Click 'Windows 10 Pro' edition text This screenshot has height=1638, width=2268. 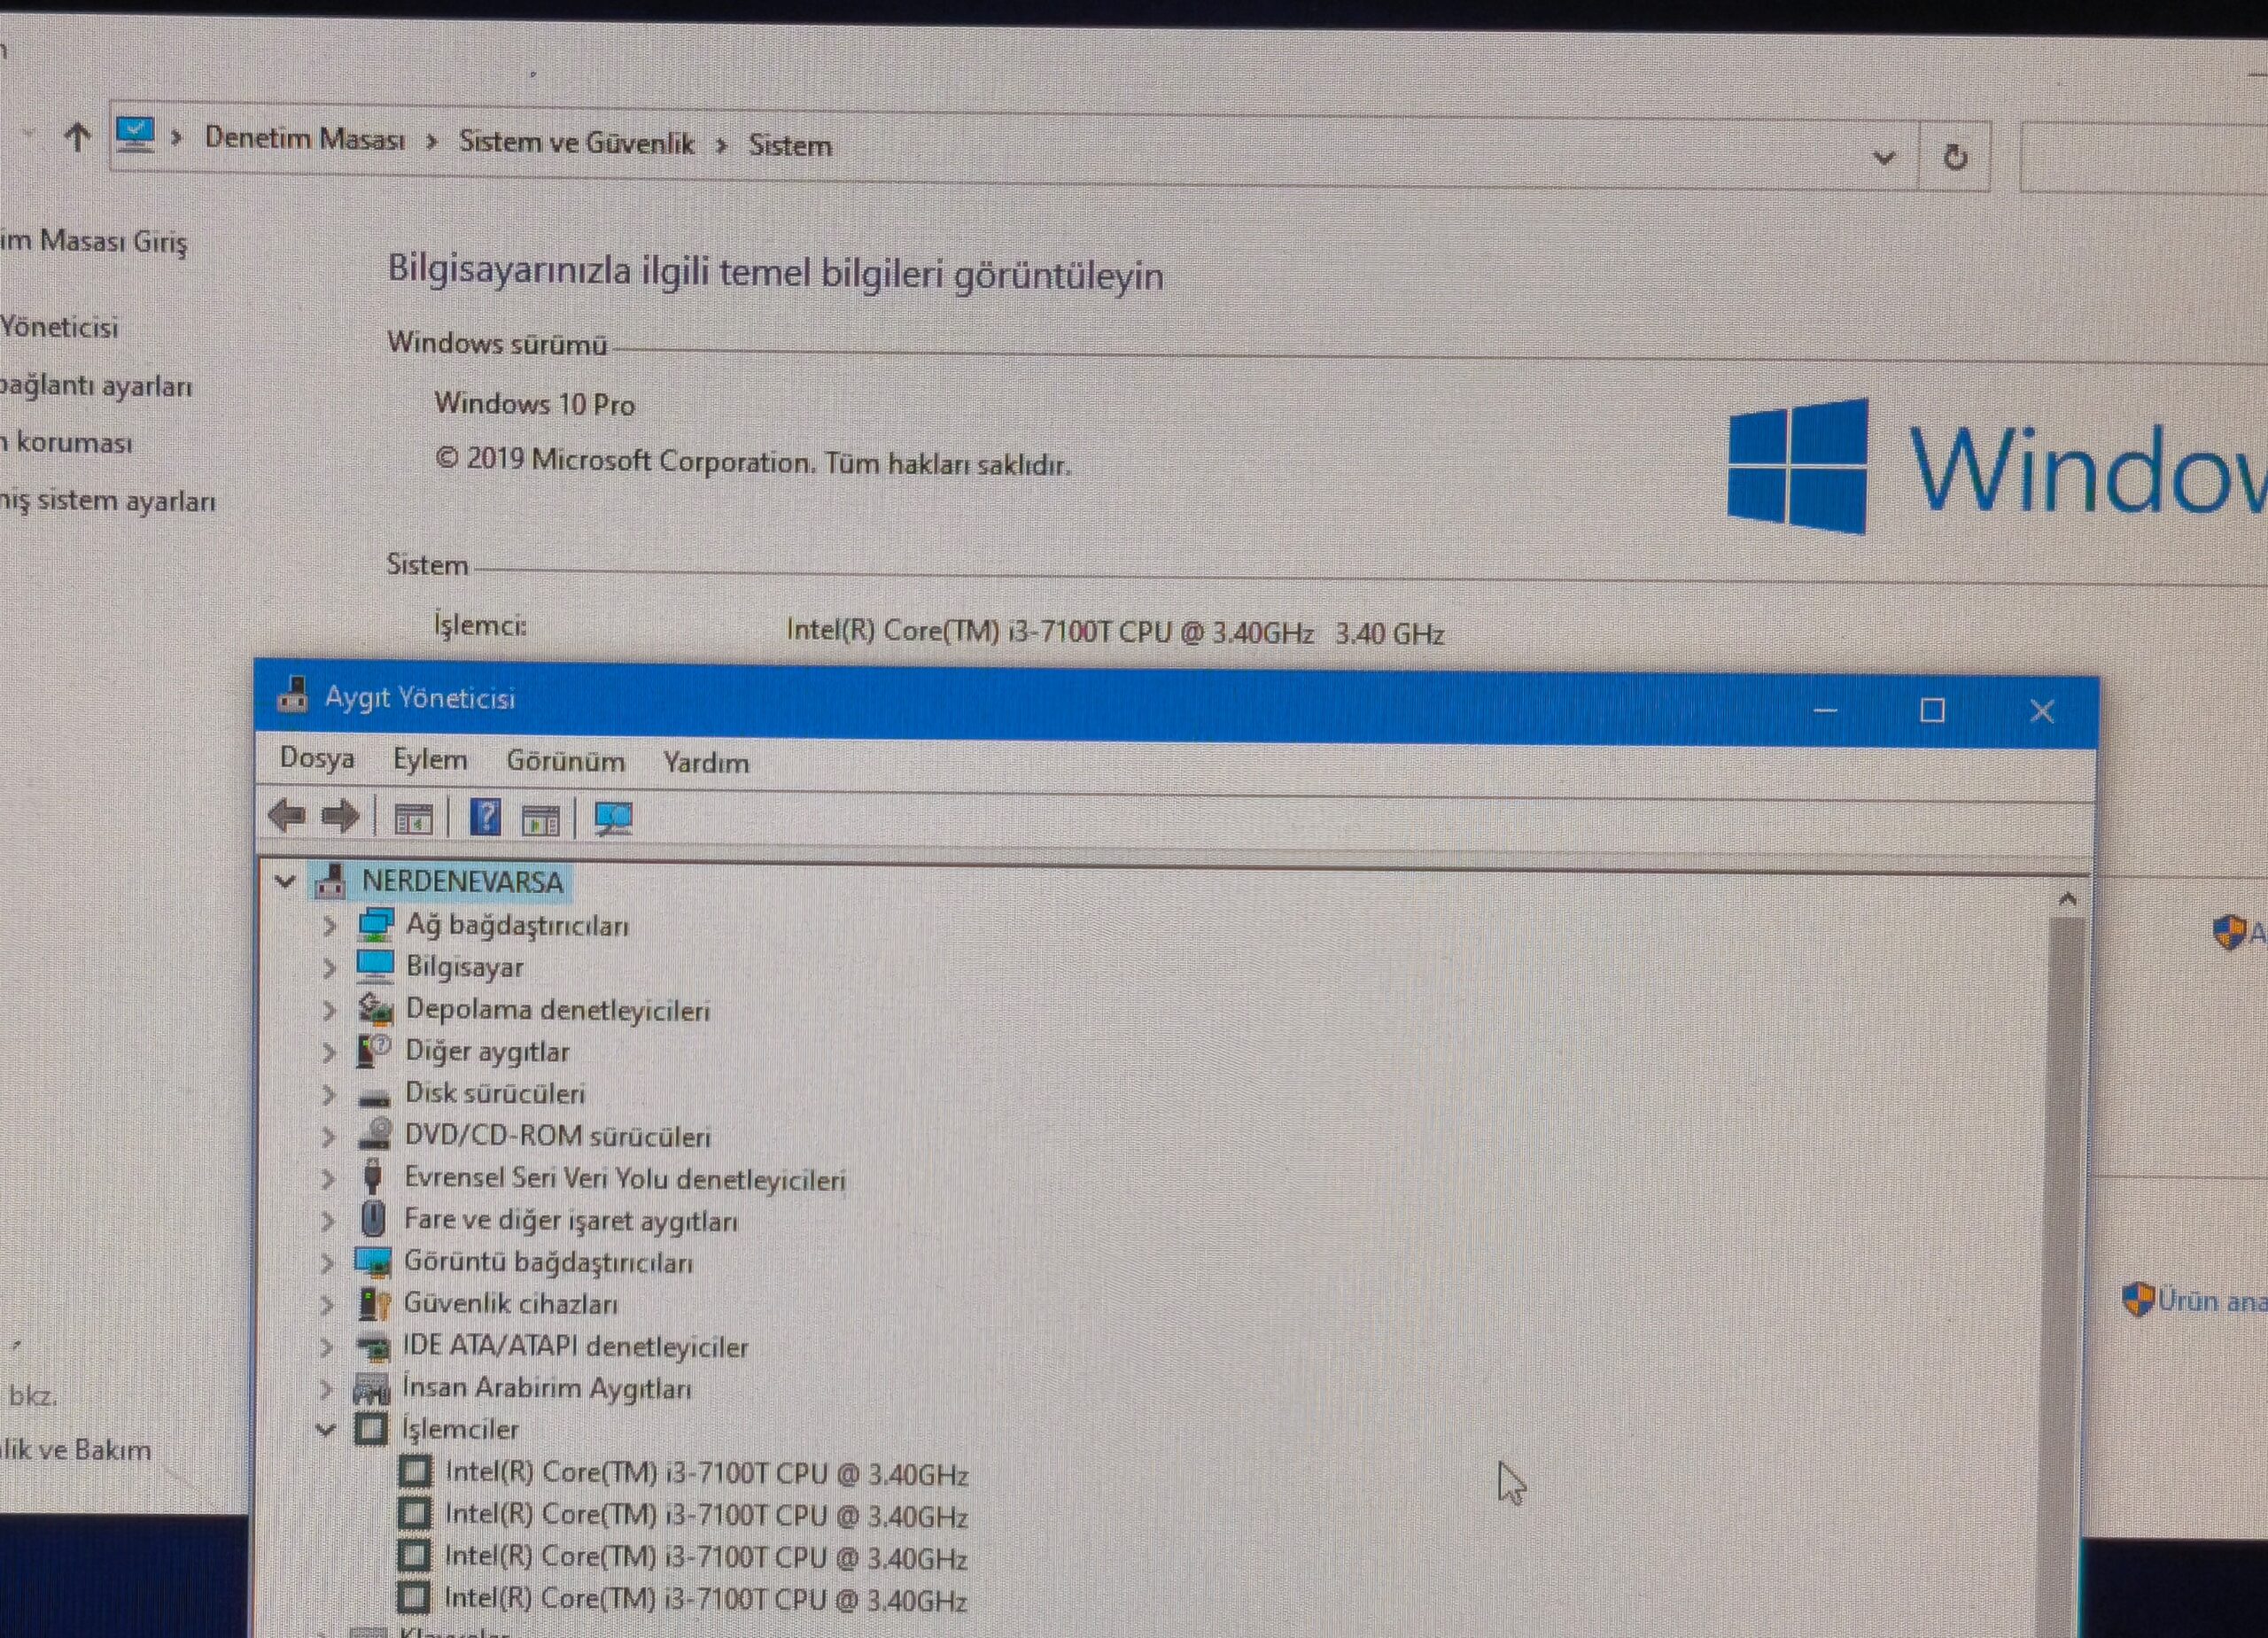tap(534, 404)
